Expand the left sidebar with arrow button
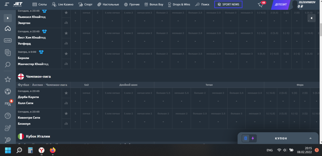The width and height of the screenshot is (322, 156). click(x=8, y=18)
